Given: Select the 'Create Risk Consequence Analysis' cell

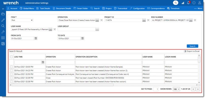Looking at the screenshot, I should 60,74.
